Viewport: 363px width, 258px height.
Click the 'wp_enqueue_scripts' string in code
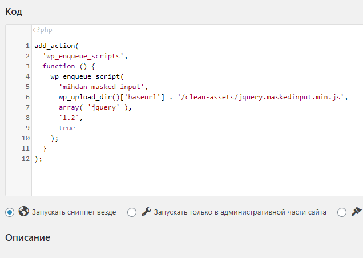tap(83, 56)
